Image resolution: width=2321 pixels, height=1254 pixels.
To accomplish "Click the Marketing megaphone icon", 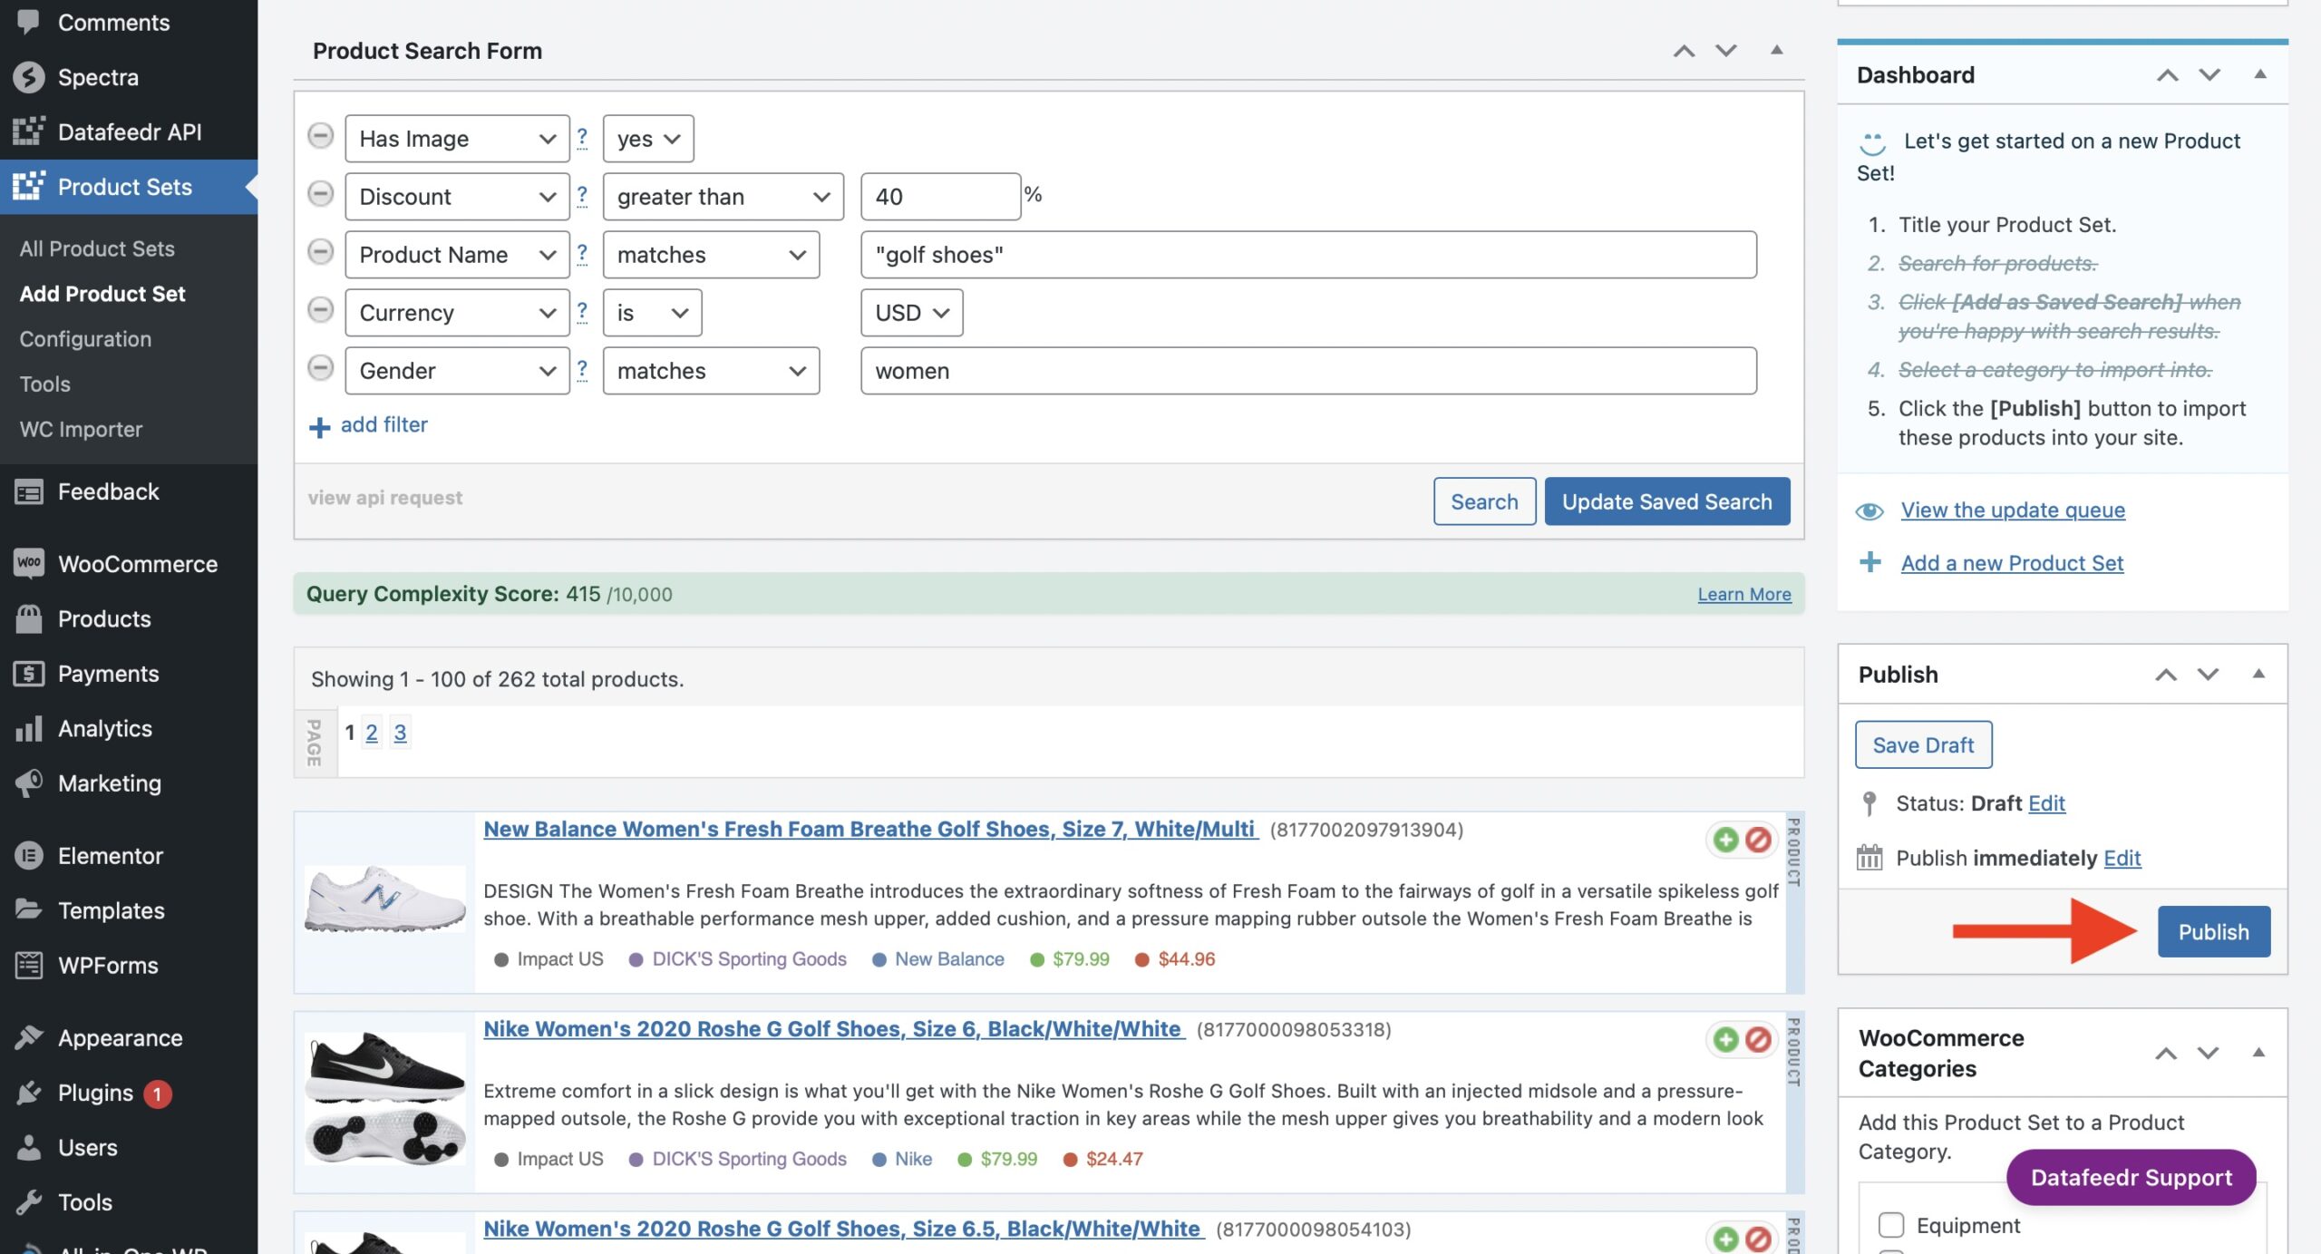I will pyautogui.click(x=28, y=783).
